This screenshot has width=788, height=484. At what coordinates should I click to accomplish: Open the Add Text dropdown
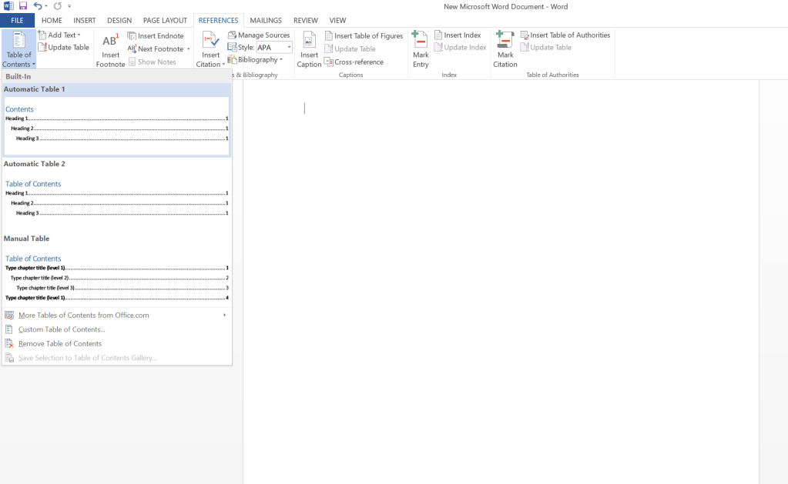pos(59,35)
